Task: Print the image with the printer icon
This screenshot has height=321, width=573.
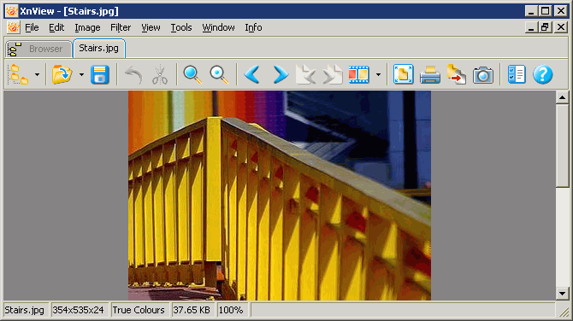Action: click(x=429, y=74)
